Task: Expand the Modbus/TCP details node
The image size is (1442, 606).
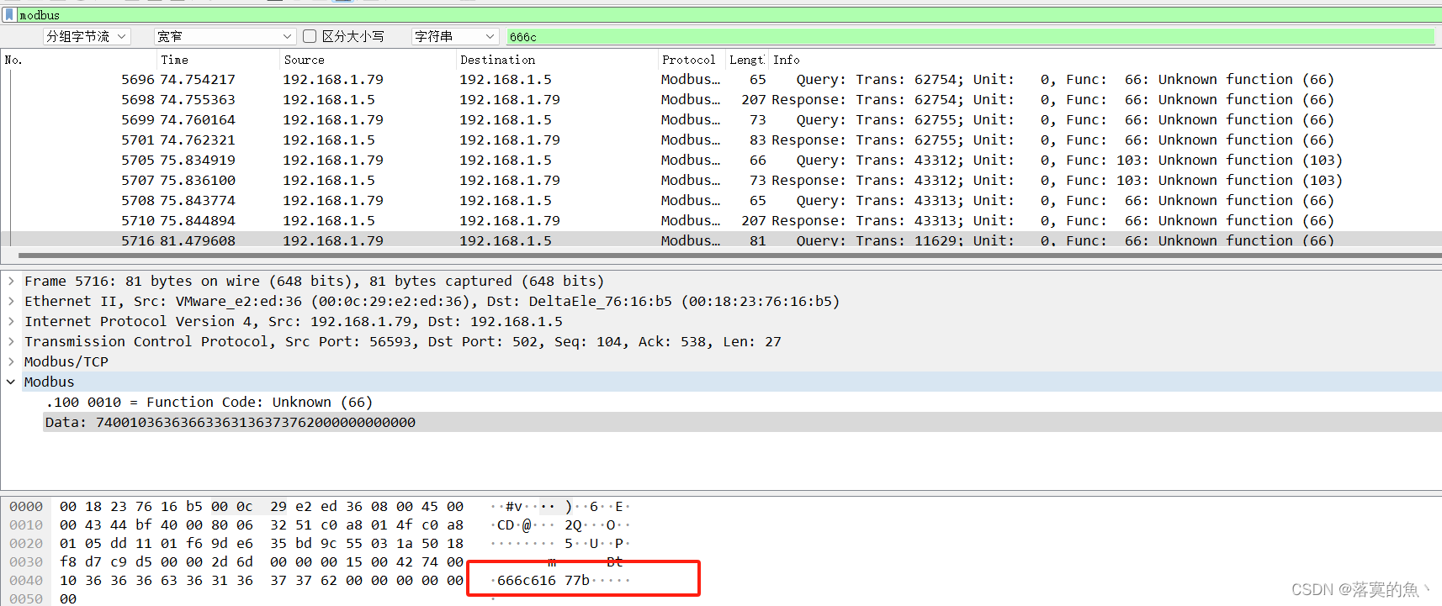Action: (11, 361)
